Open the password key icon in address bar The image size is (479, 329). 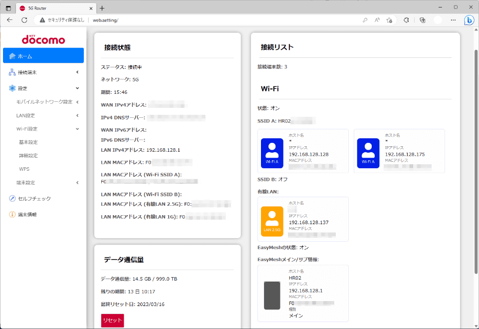pos(365,20)
